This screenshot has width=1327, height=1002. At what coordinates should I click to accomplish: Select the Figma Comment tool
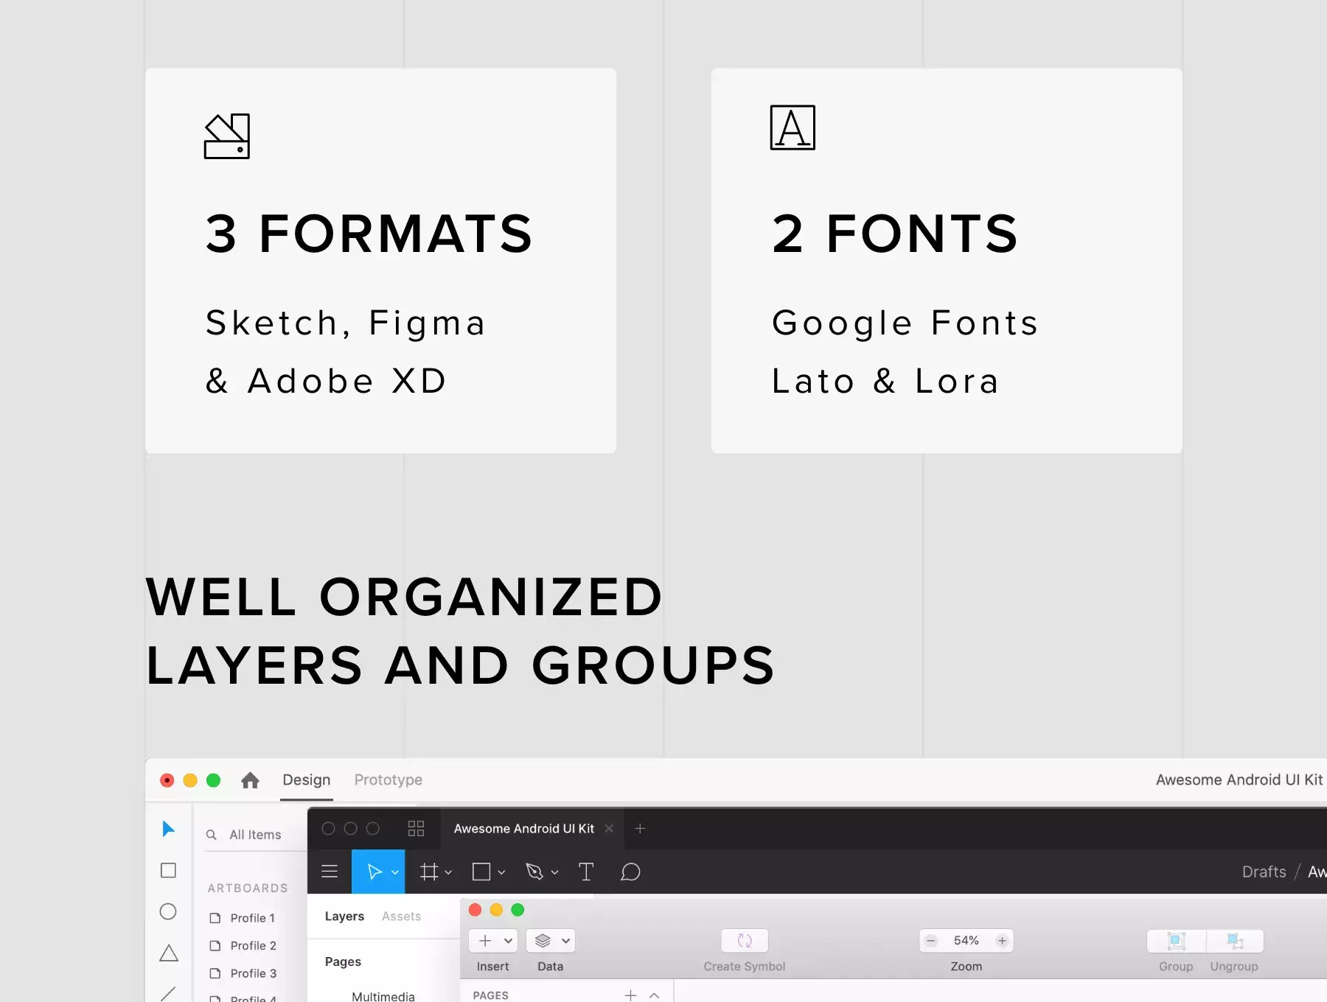630,872
